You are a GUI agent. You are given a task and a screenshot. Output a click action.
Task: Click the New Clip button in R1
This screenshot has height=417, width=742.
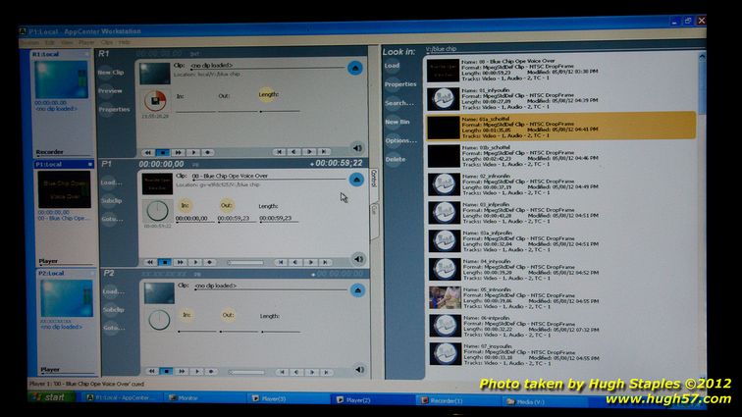[111, 73]
